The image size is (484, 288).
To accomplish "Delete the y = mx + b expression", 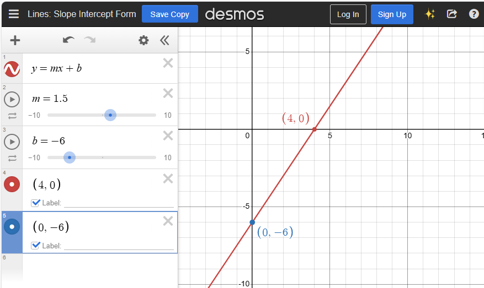I will tap(168, 63).
